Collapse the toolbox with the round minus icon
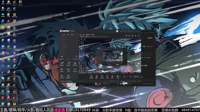The height and width of the screenshot is (112, 200). (76, 56)
